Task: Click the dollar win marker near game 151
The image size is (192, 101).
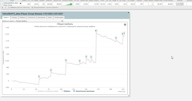Action: pos(86,57)
